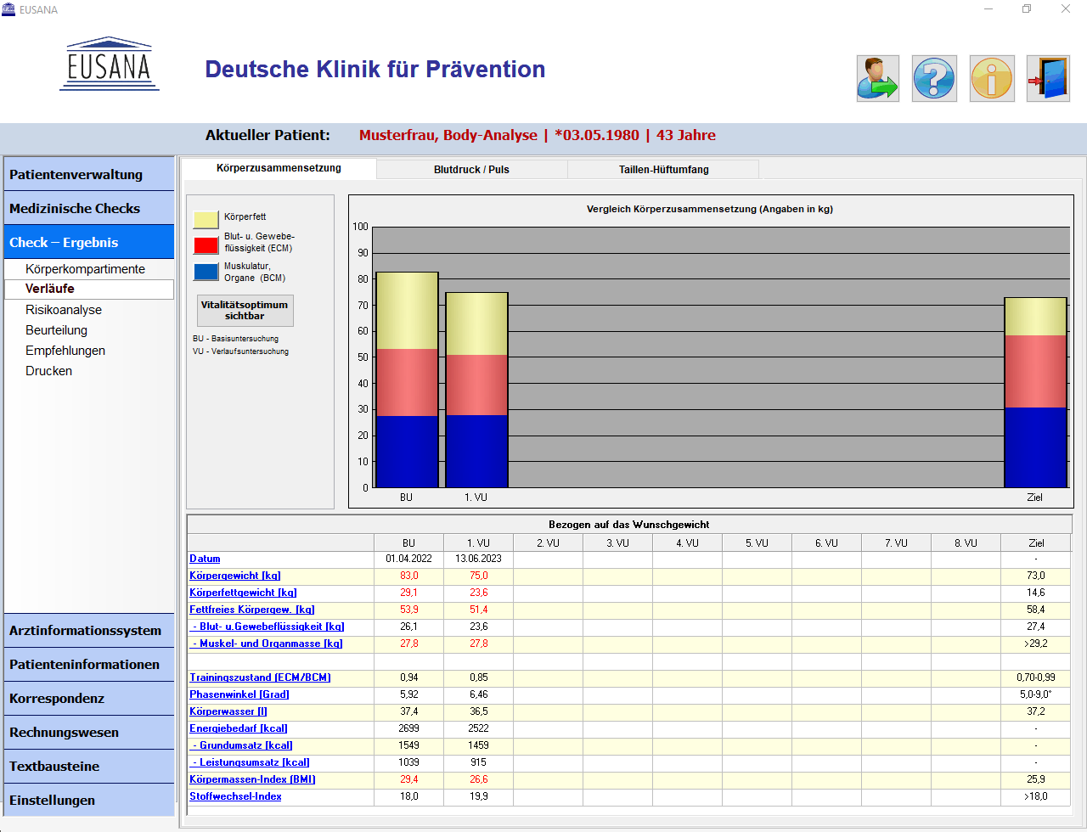Click Vitalitätsoptimum sichtbar button
Viewport: 1087px width, 832px height.
[x=245, y=311]
